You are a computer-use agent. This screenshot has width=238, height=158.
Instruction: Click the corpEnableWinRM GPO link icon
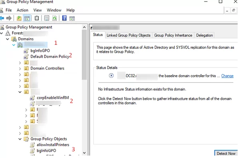pos(32,98)
